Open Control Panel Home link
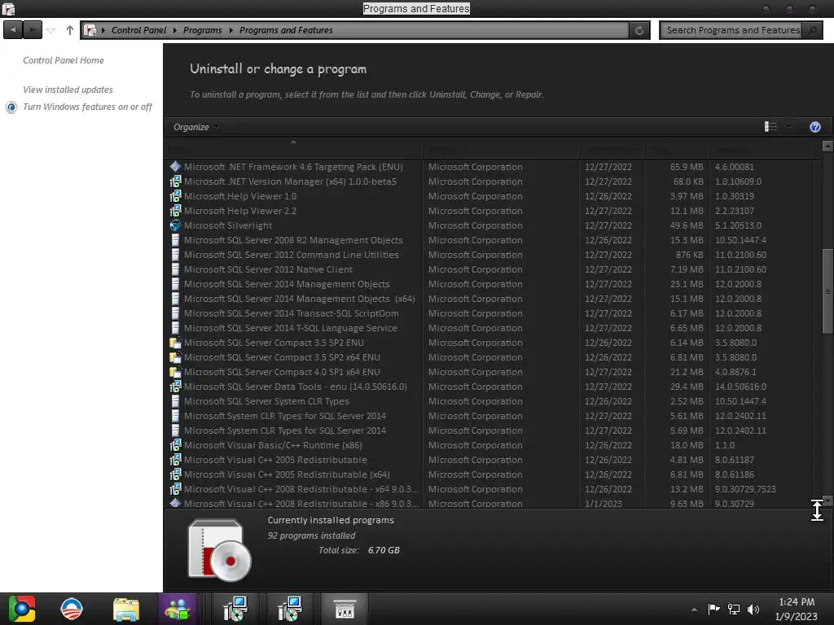Viewport: 834px width, 625px height. 64,60
